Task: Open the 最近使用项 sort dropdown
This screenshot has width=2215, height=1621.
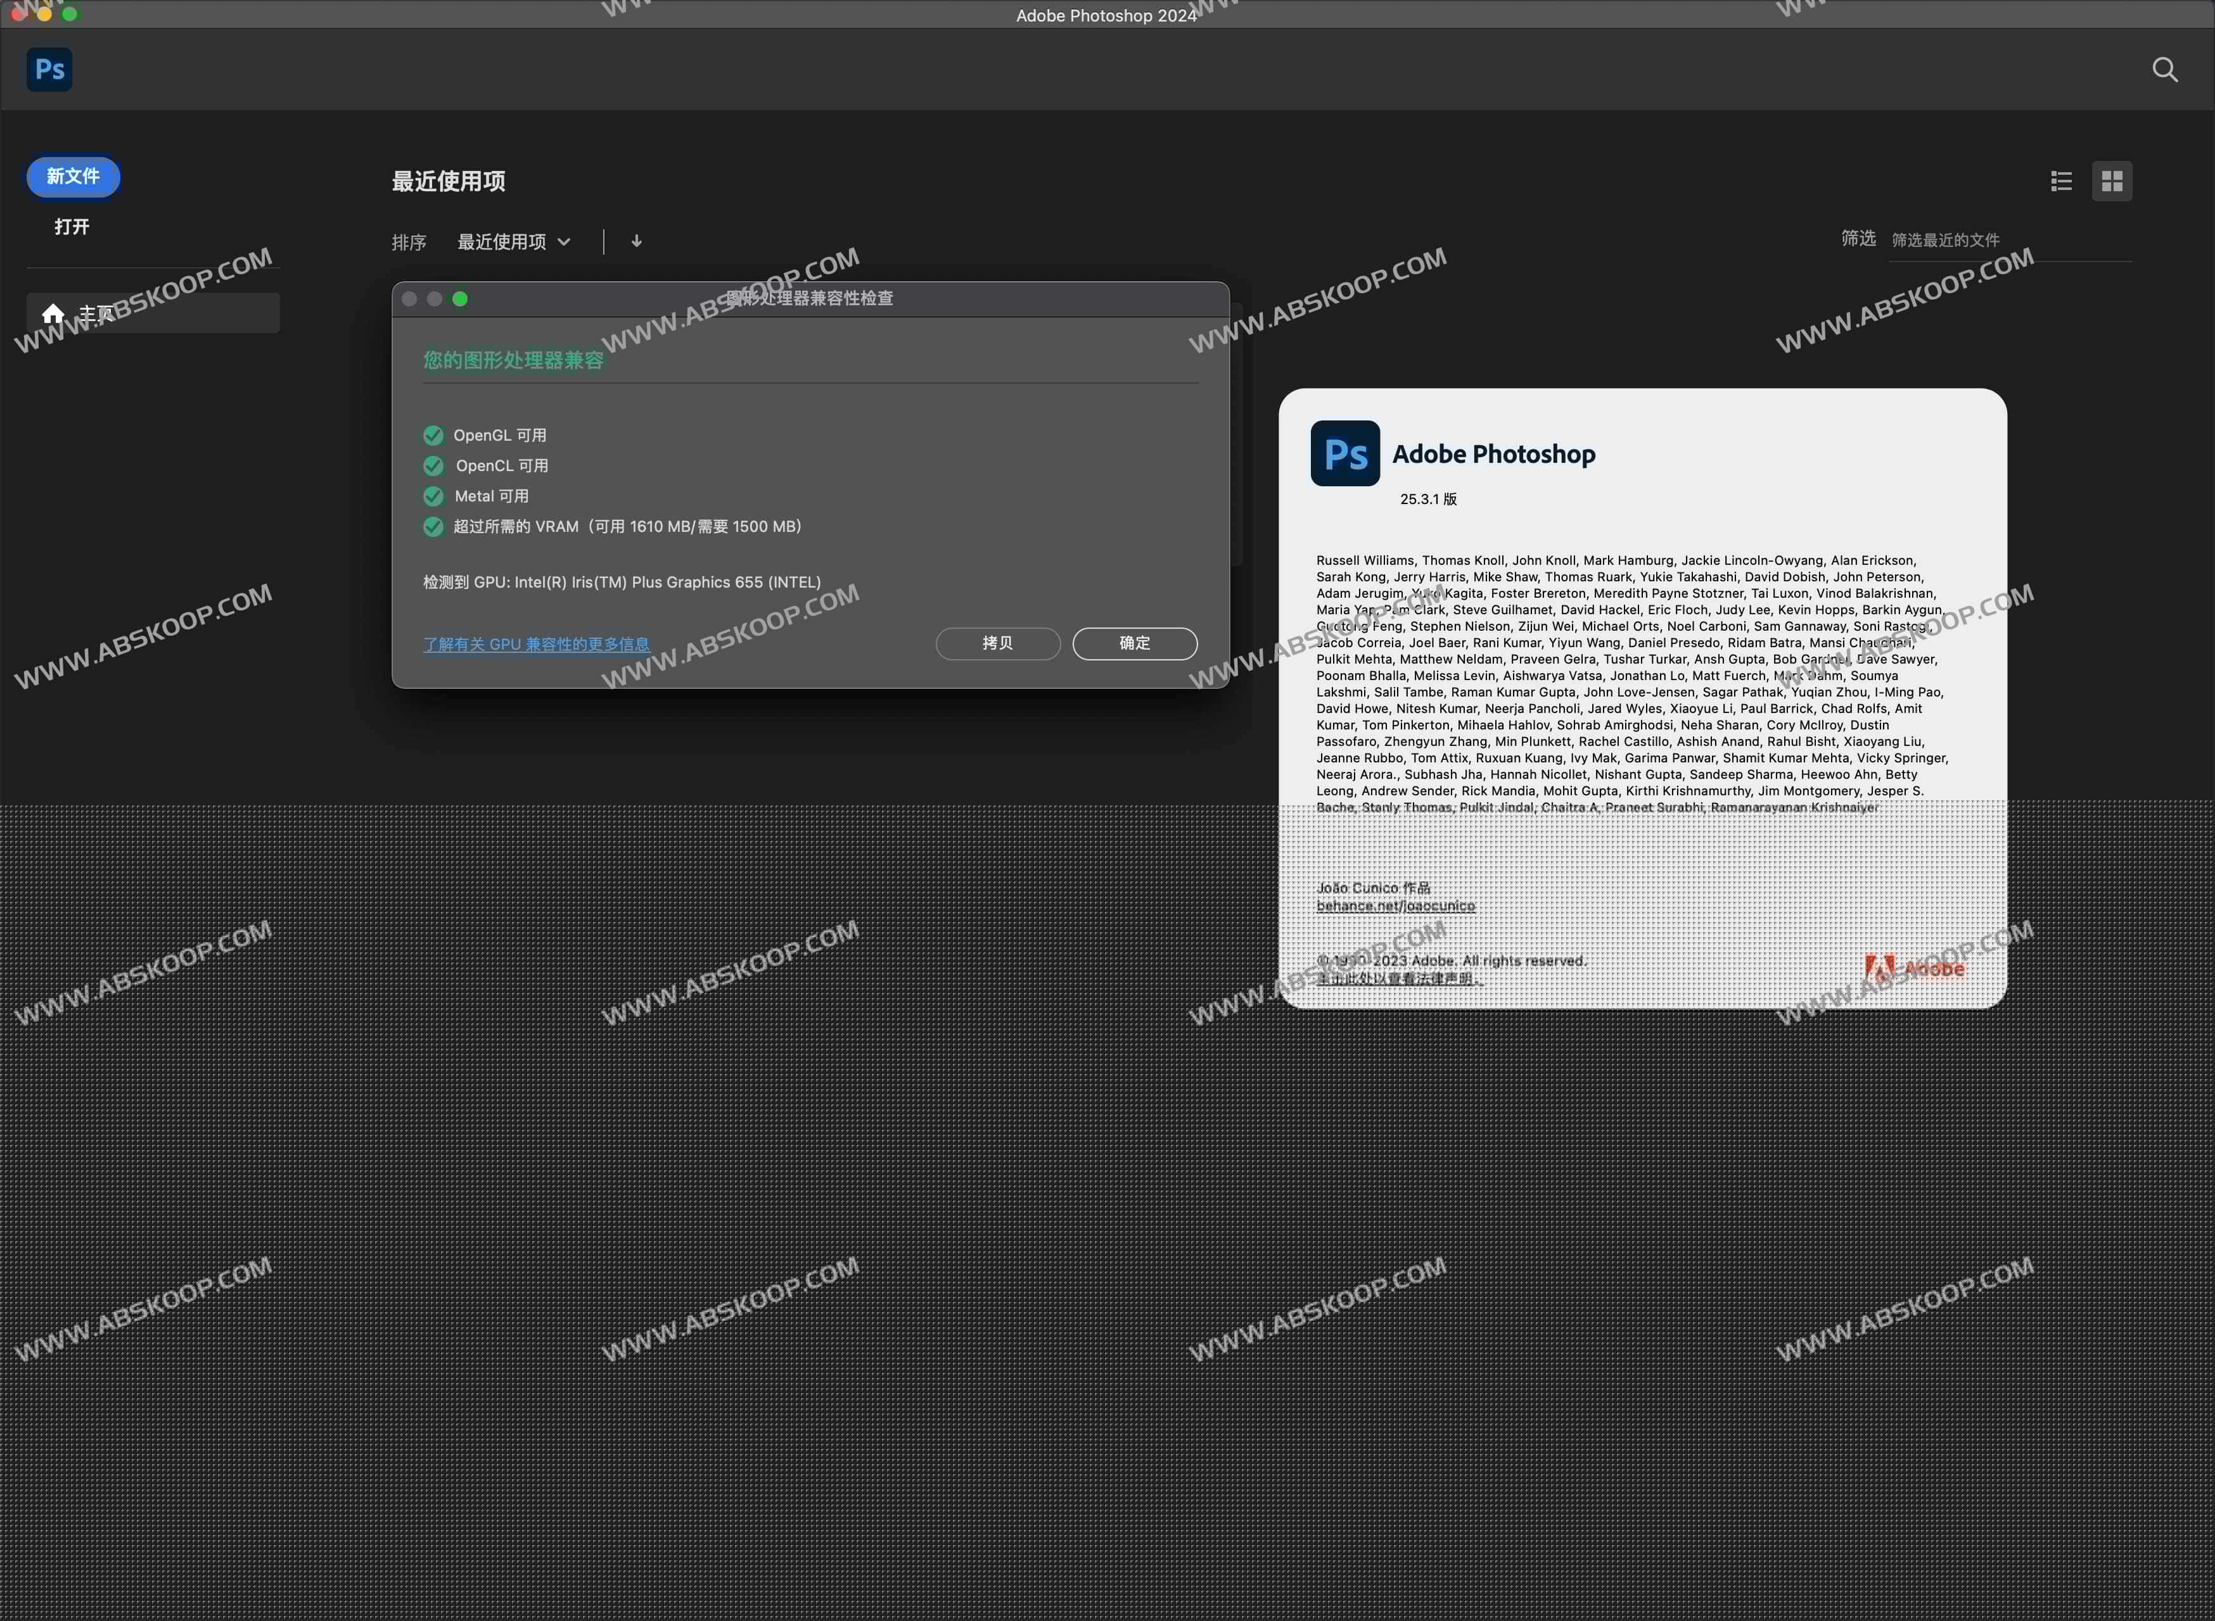Action: [513, 243]
